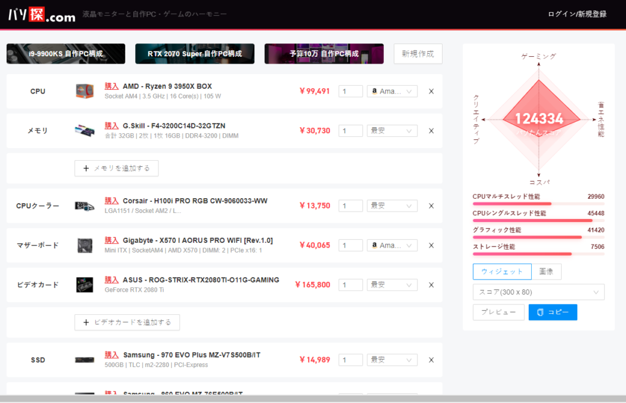
Task: Click the パソ探.com site logo
Action: coord(42,15)
